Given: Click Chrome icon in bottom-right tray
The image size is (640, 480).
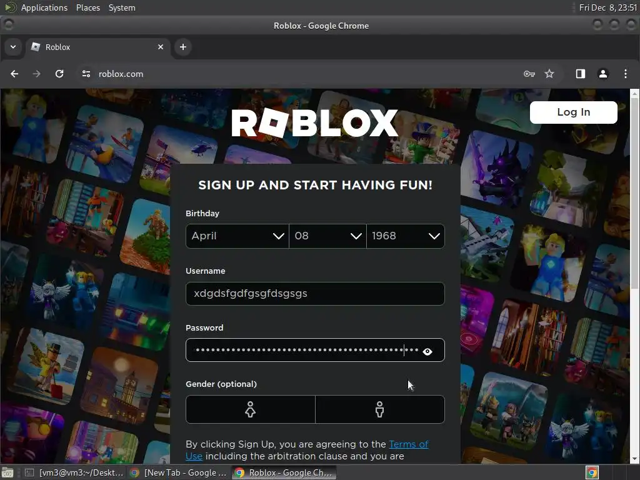Looking at the screenshot, I should [x=592, y=472].
